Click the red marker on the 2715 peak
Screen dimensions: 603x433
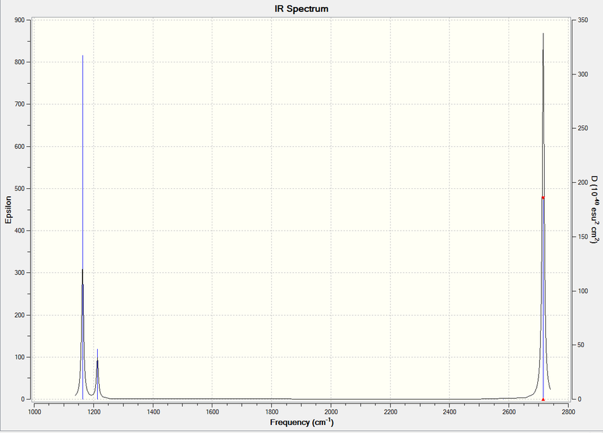click(x=543, y=198)
